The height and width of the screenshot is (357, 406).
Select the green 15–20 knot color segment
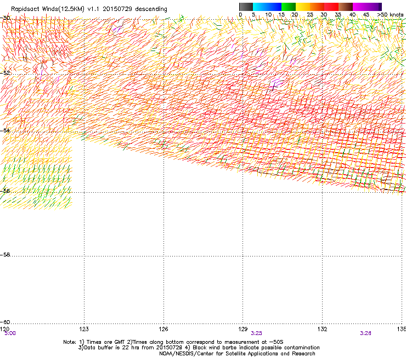coord(289,7)
